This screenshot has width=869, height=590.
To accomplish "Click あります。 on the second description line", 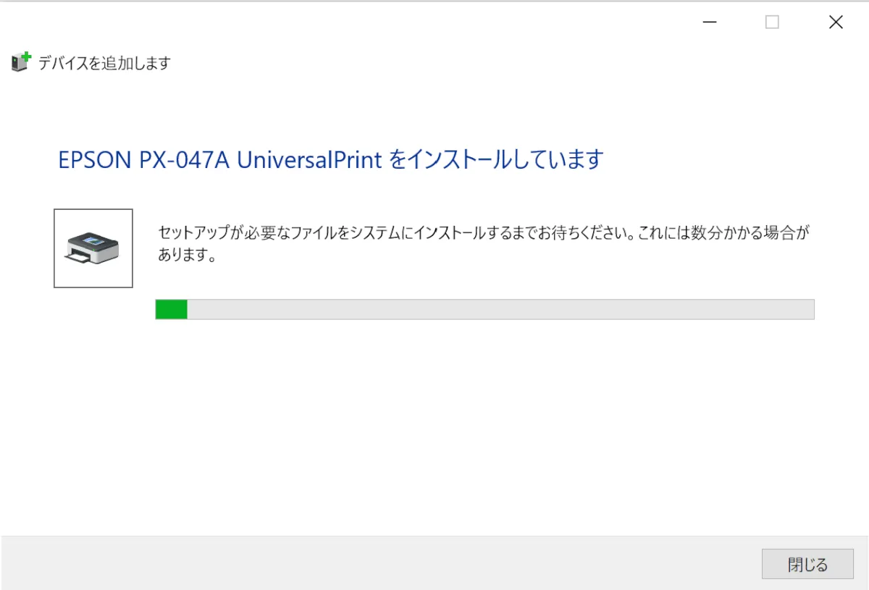I will click(x=188, y=256).
